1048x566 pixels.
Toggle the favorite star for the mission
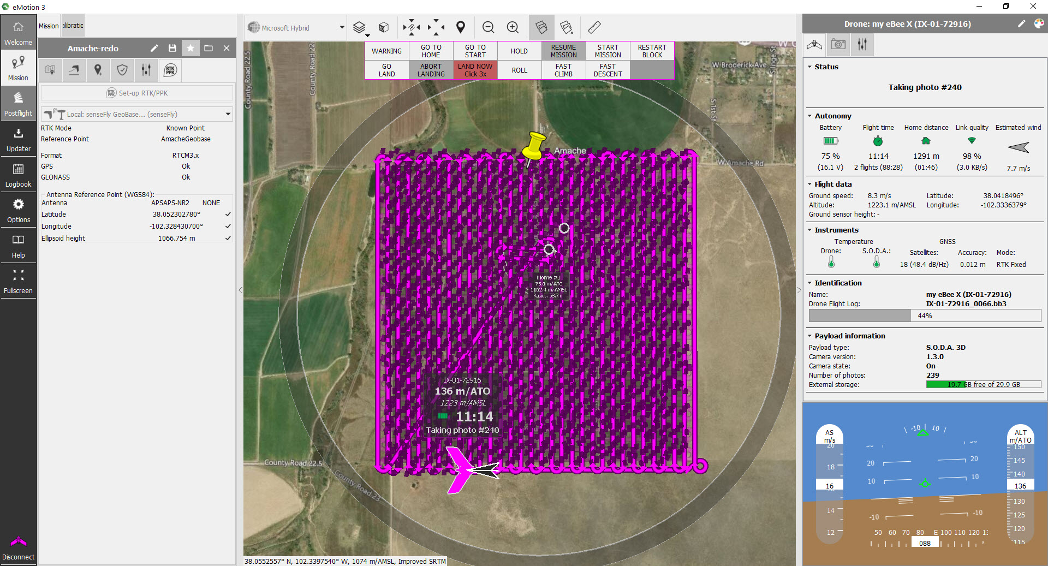click(190, 48)
